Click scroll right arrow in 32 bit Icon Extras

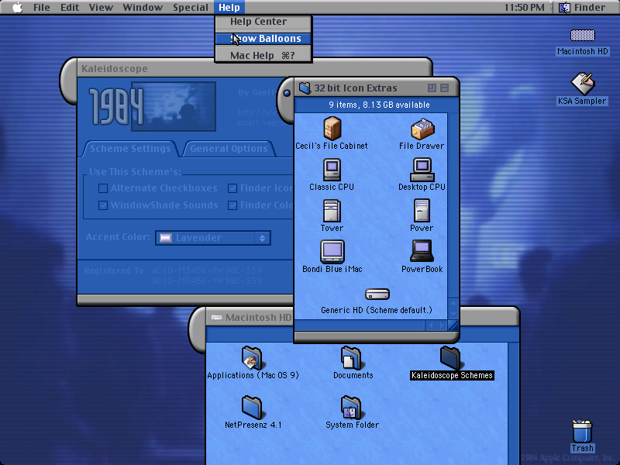pyautogui.click(x=442, y=325)
